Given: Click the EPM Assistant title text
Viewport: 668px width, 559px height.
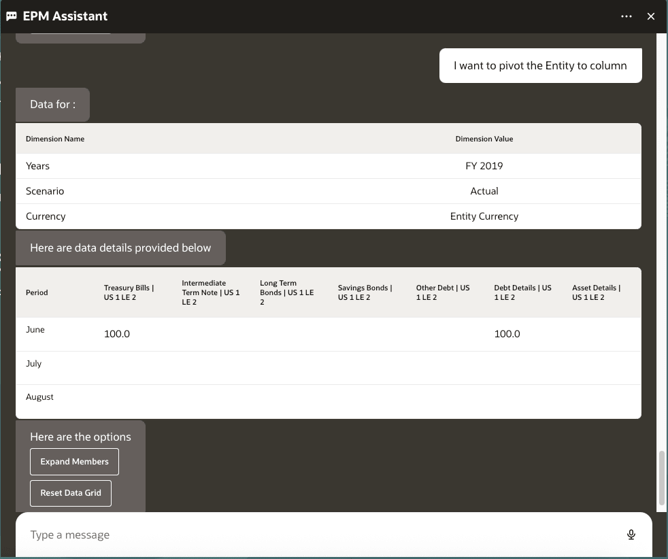Looking at the screenshot, I should pyautogui.click(x=65, y=16).
